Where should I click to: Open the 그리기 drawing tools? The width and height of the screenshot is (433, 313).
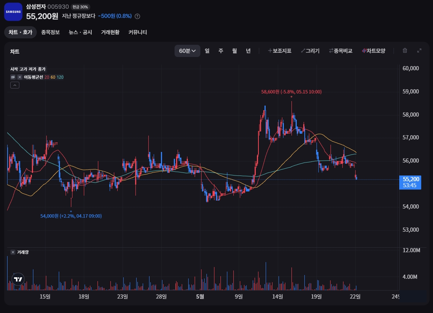click(310, 51)
